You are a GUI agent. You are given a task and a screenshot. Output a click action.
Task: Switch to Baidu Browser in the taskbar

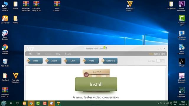pyautogui.click(x=51, y=103)
